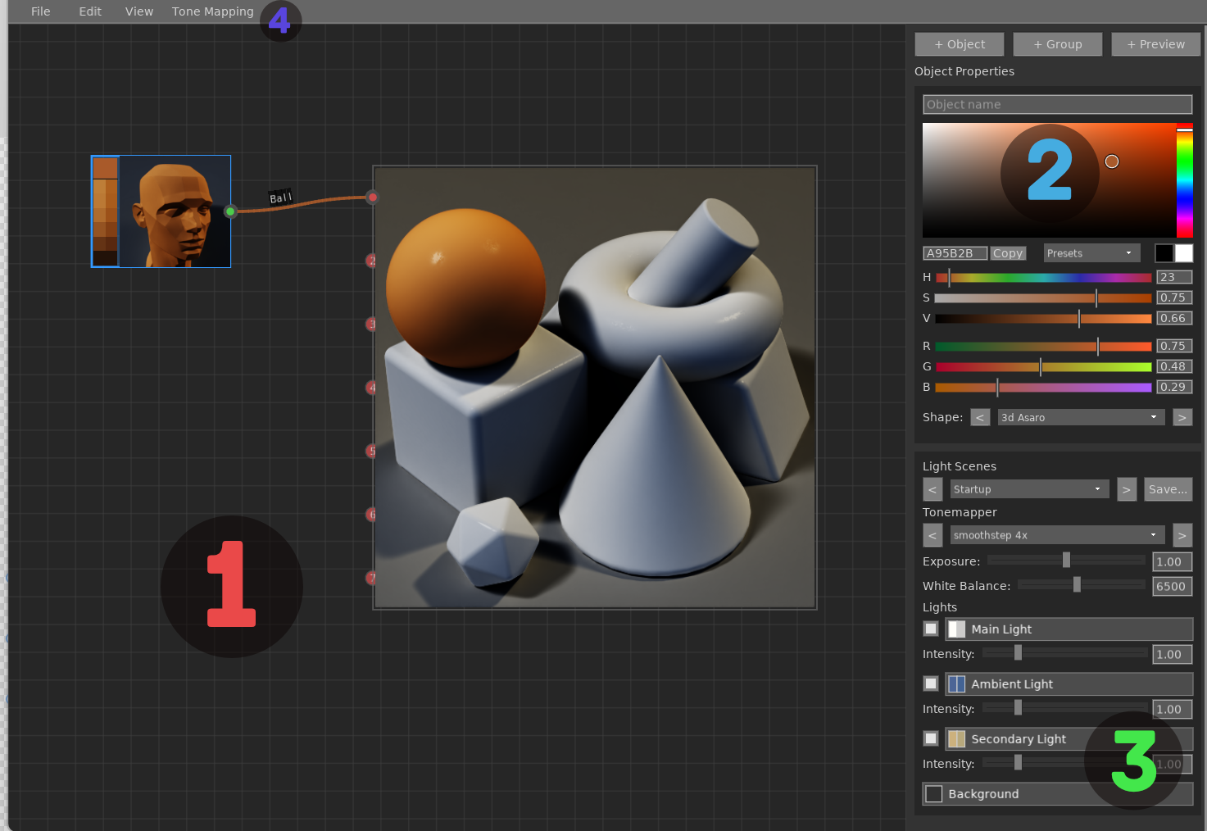
Task: Click the Object name input field
Action: (x=1057, y=104)
